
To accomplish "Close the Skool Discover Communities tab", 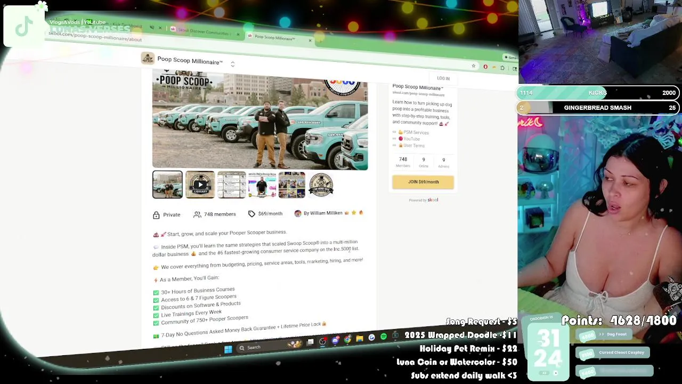I will click(x=238, y=34).
